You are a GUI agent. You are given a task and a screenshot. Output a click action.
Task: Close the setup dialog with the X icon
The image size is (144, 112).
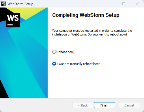(137, 4)
